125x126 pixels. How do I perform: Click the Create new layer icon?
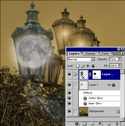[109, 124]
